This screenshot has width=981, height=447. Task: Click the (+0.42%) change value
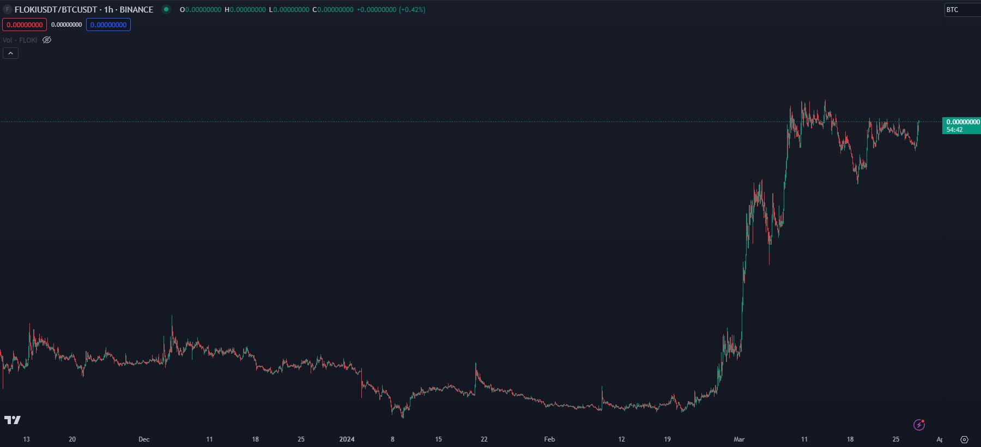[x=412, y=9]
